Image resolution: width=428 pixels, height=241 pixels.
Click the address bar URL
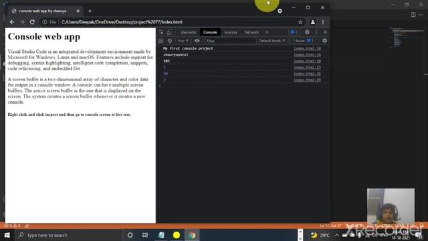[x=122, y=22]
